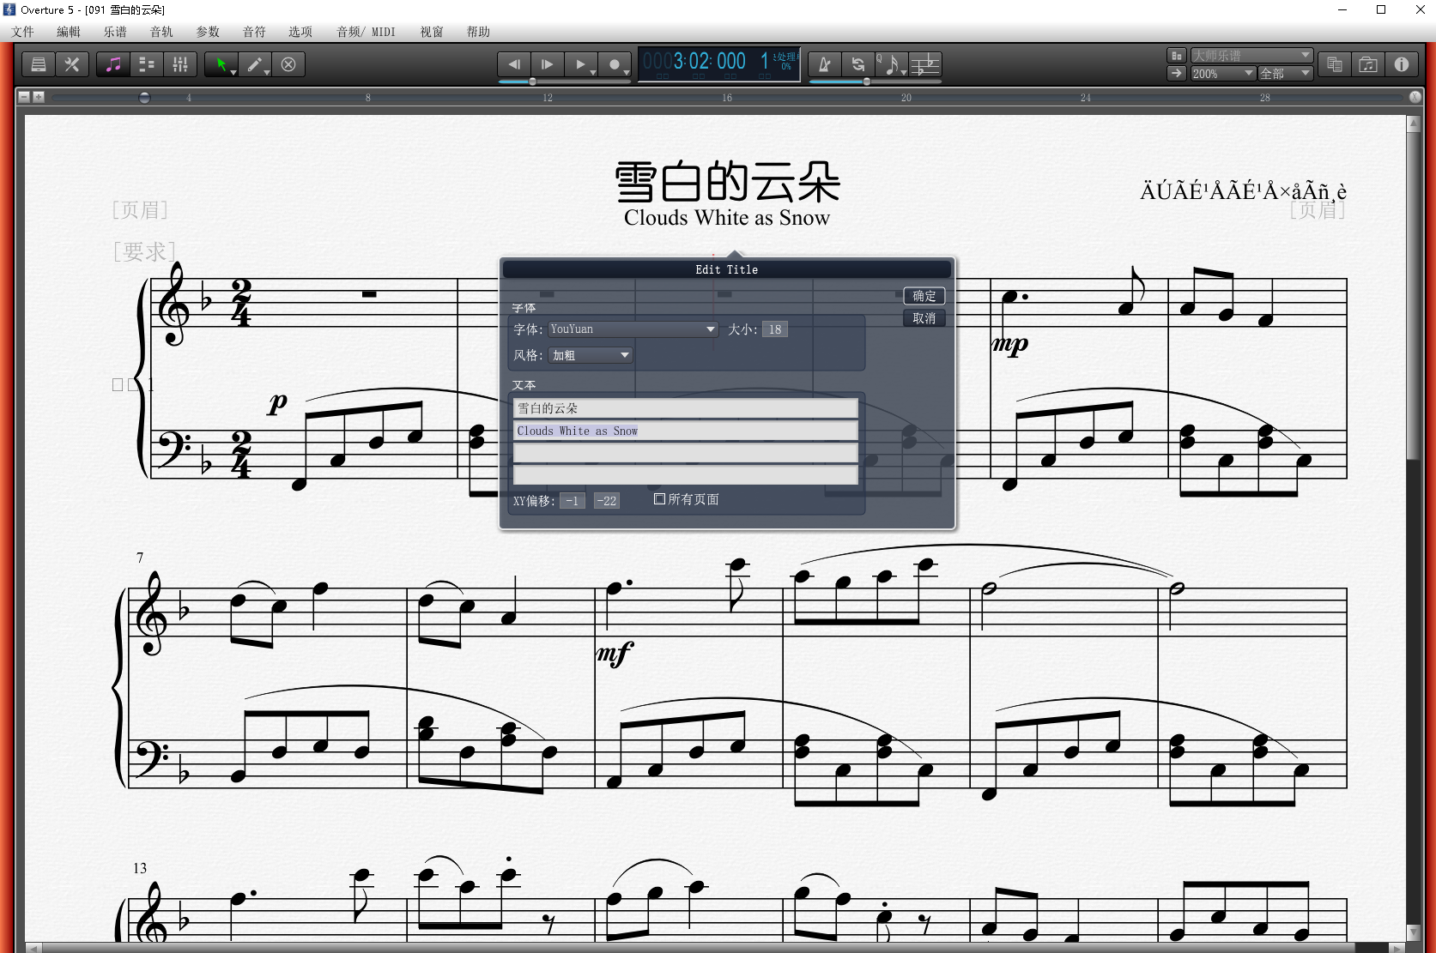Toggle the metronome button
This screenshot has width=1436, height=953.
coord(824,64)
